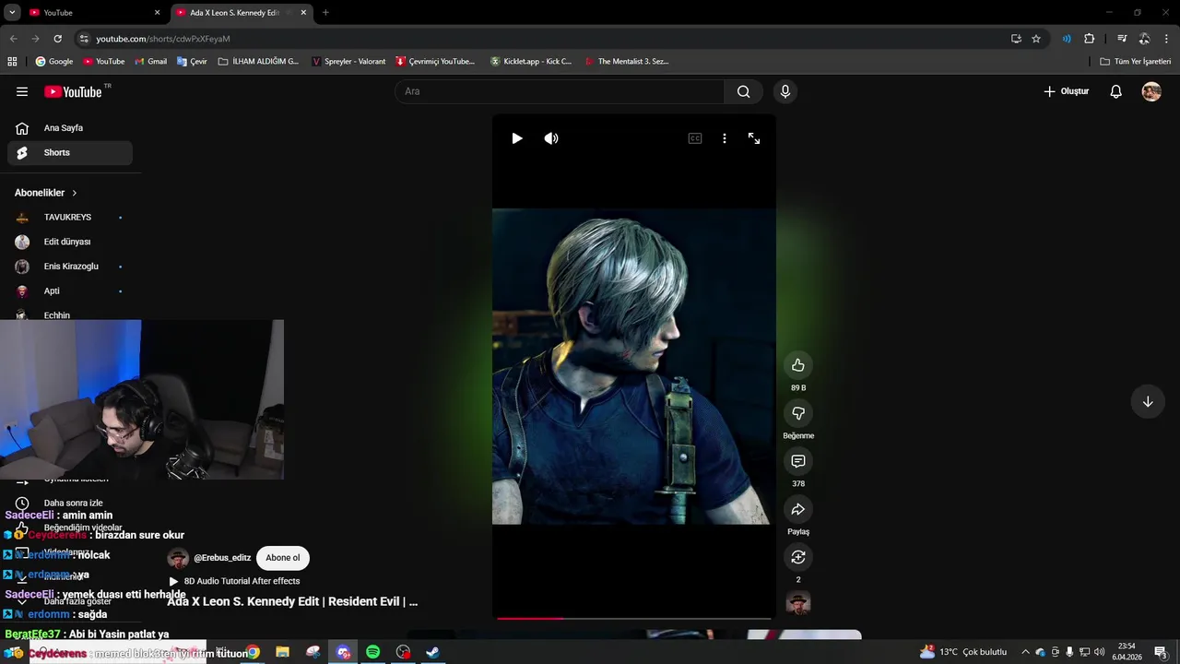Dislike the Short with Beğenme thumbs down
The image size is (1180, 664).
[x=798, y=413]
